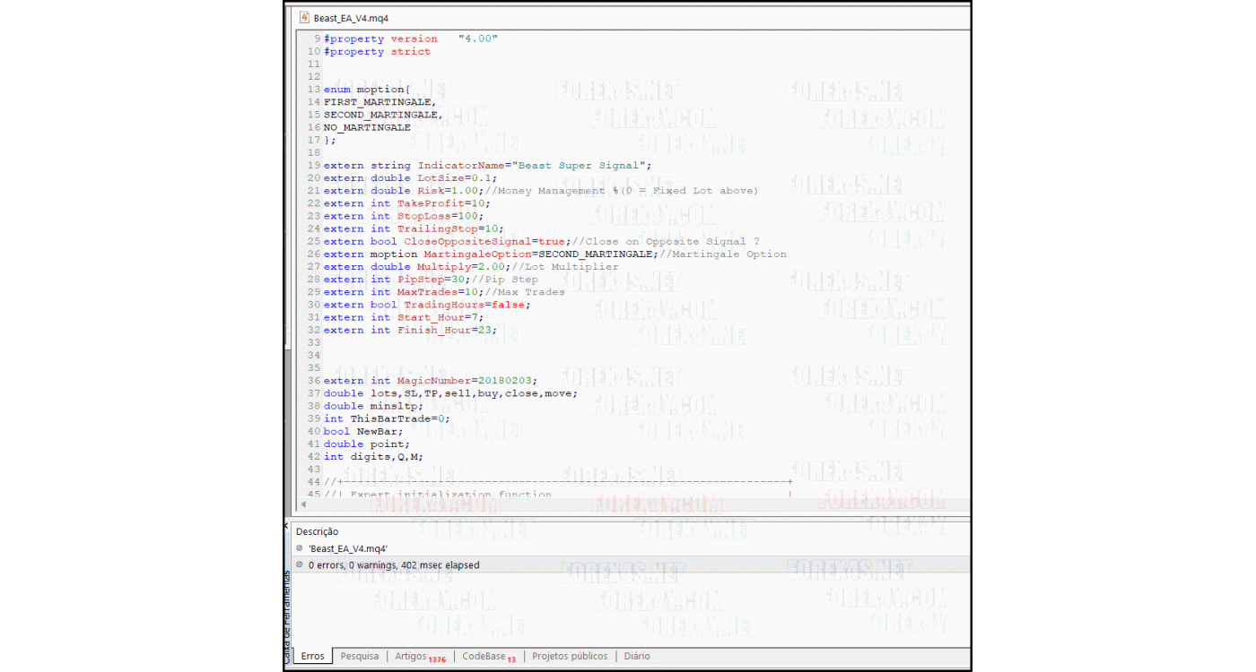The height and width of the screenshot is (672, 1256).
Task: Click the status icon beside 'Beast_EA_V4.mq4' in Descrição
Action: point(299,547)
